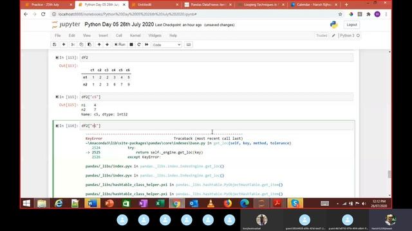Click inside the In [116] code cell
The height and width of the screenshot is (231, 412).
click(216, 126)
